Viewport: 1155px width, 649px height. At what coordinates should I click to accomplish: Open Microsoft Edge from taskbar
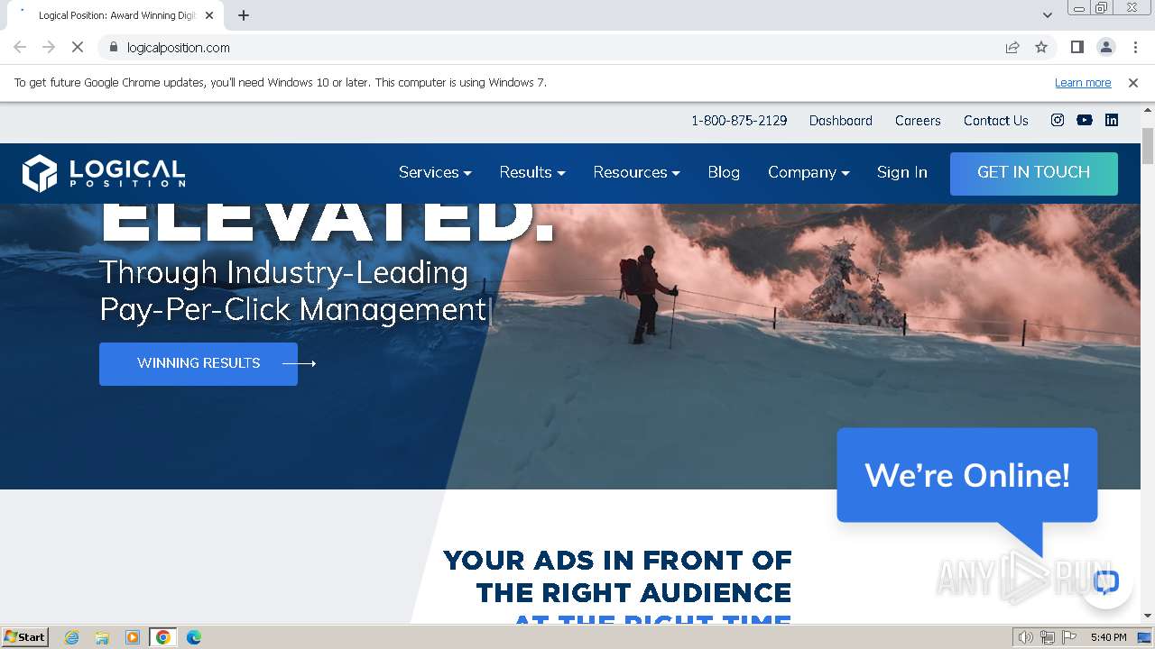point(193,637)
